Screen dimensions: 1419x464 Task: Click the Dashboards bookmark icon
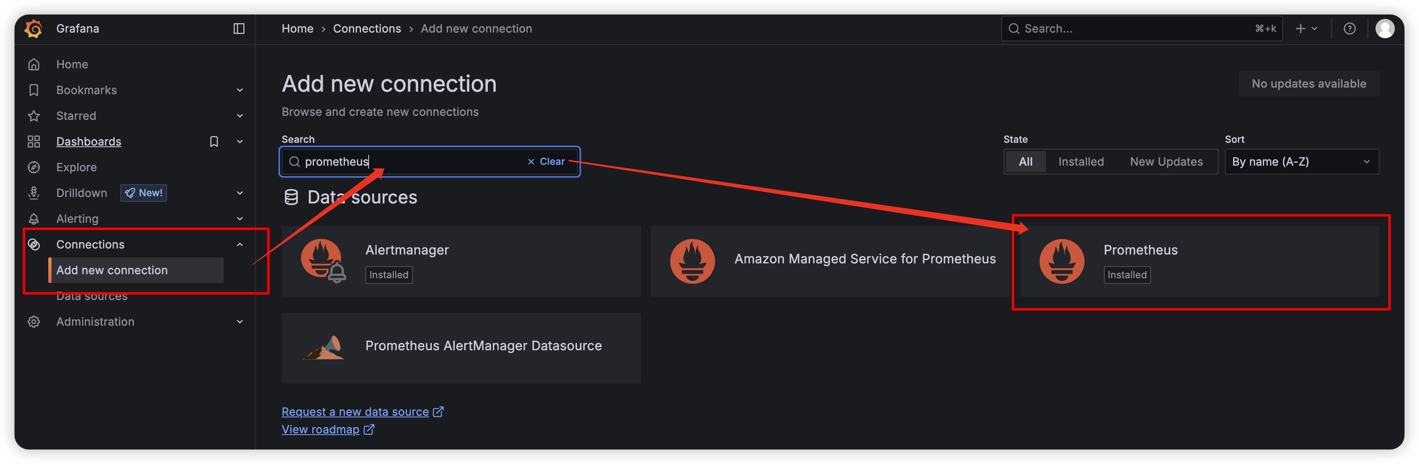(214, 142)
